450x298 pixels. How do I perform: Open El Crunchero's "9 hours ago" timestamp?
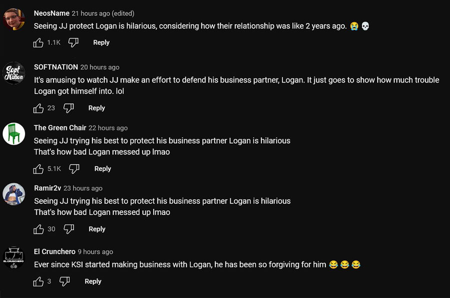click(x=95, y=252)
